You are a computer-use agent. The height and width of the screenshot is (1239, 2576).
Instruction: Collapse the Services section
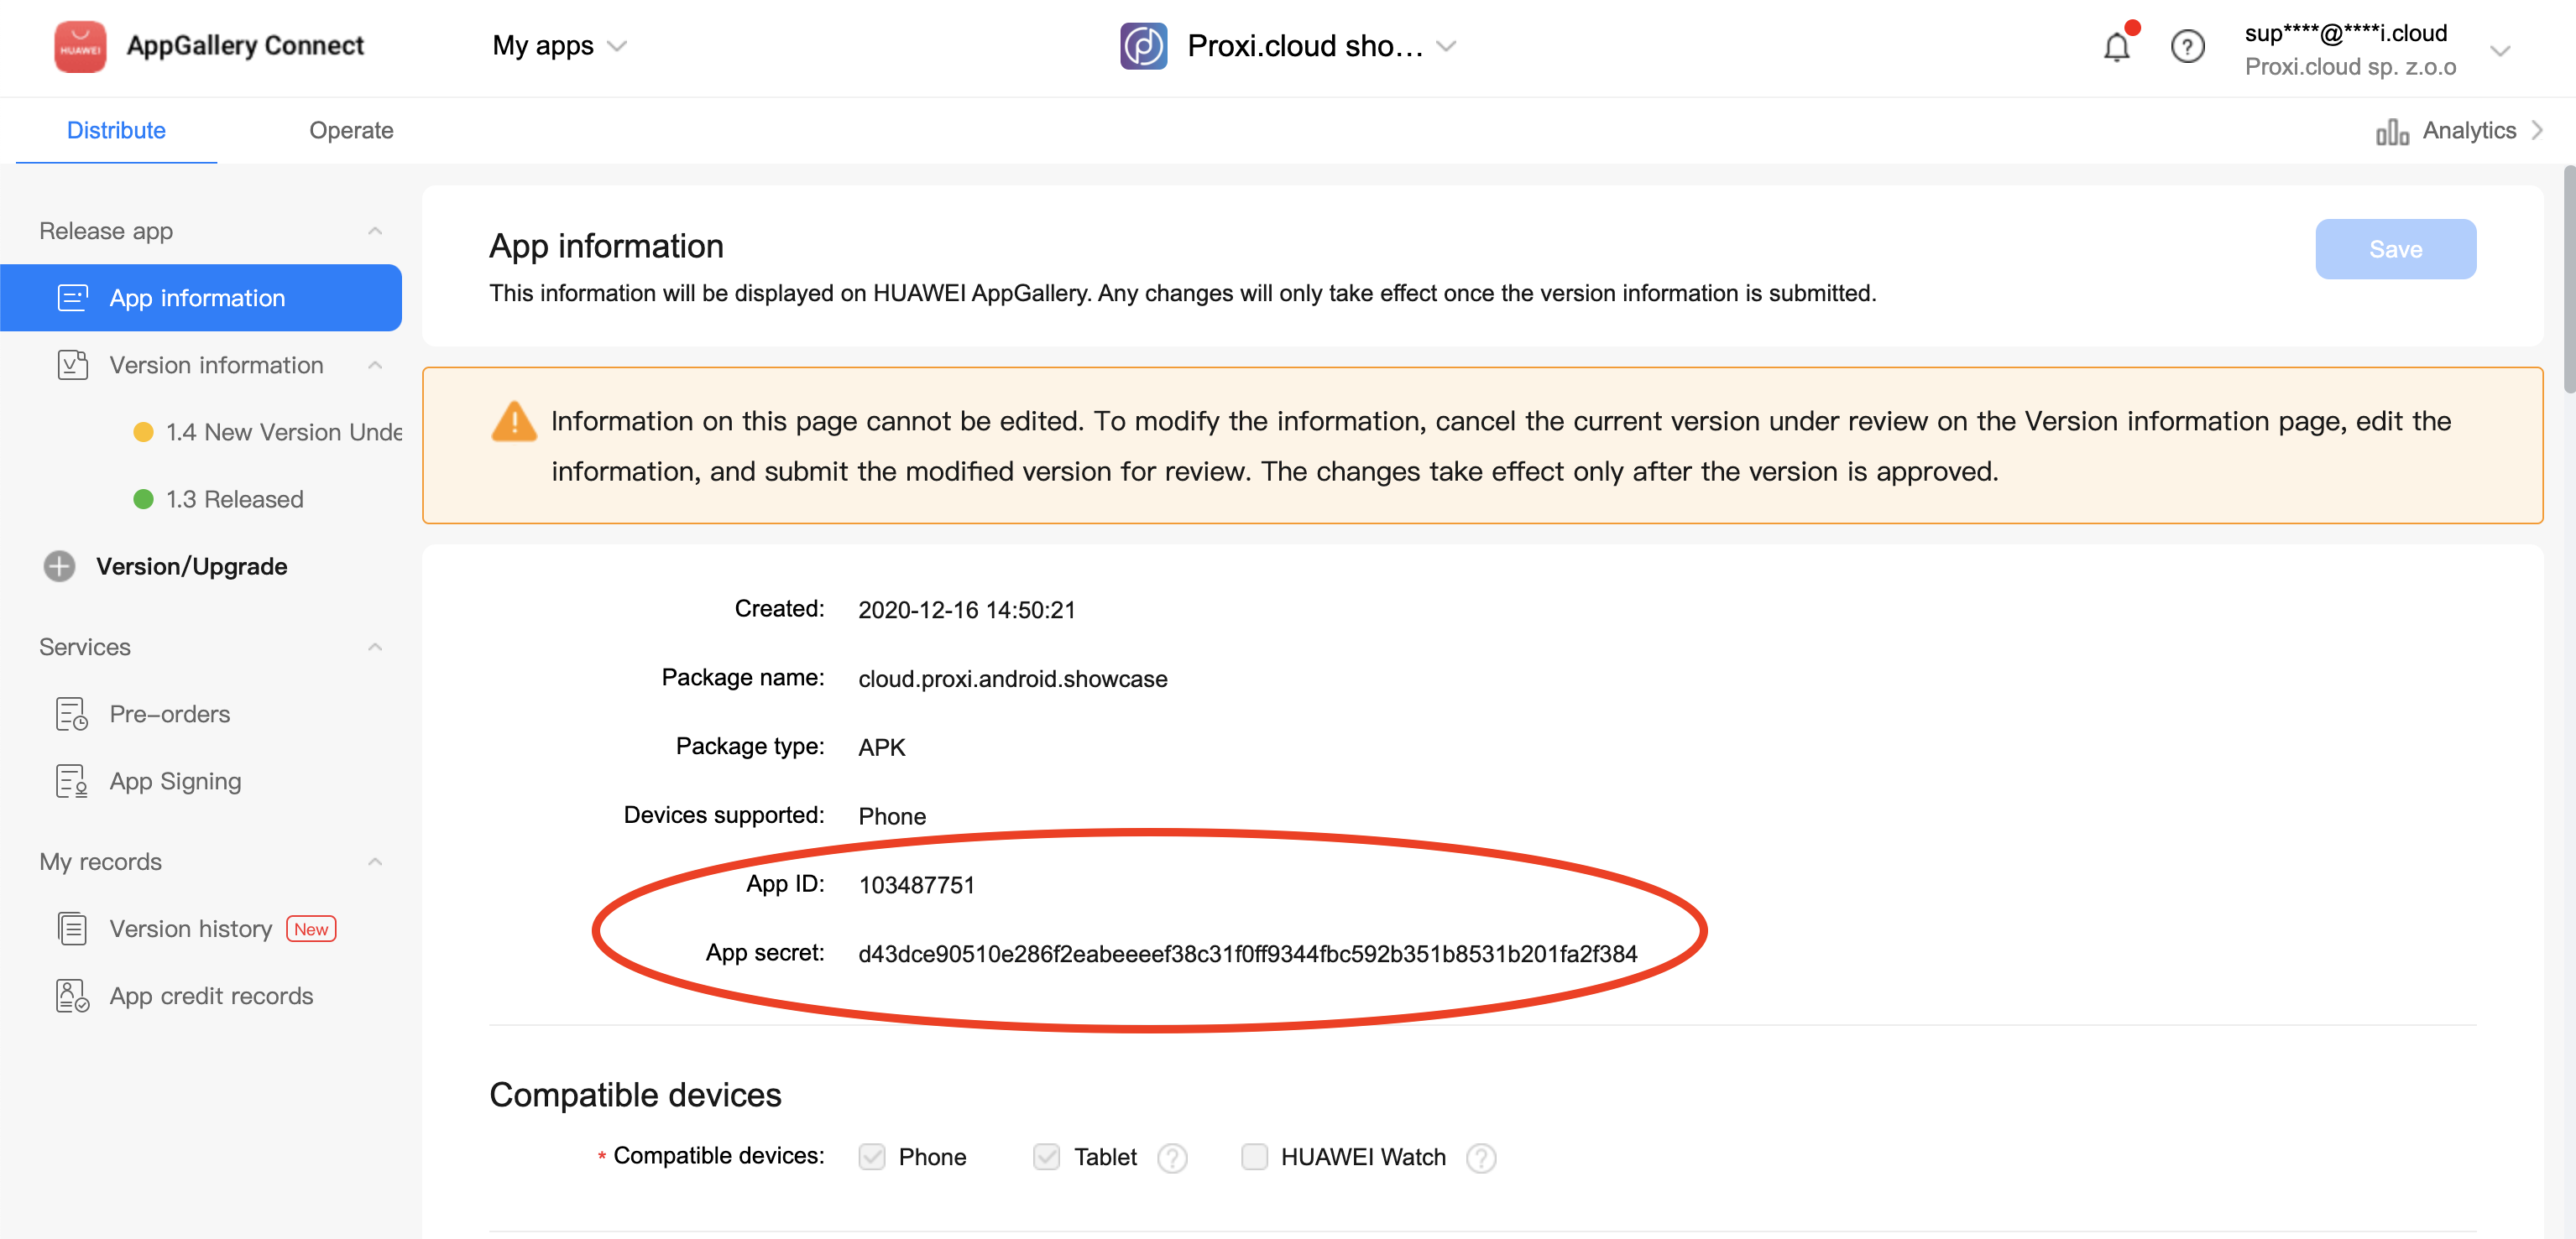[375, 647]
